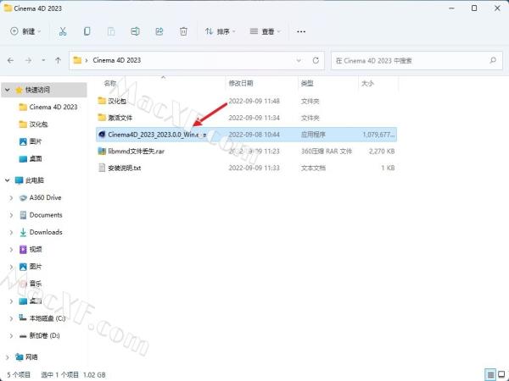Sort by the 修改日期 column header
The height and width of the screenshot is (381, 509).
(x=241, y=83)
